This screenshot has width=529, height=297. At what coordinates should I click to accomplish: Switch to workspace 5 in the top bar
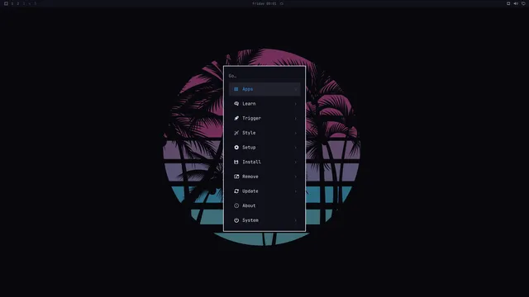35,3
